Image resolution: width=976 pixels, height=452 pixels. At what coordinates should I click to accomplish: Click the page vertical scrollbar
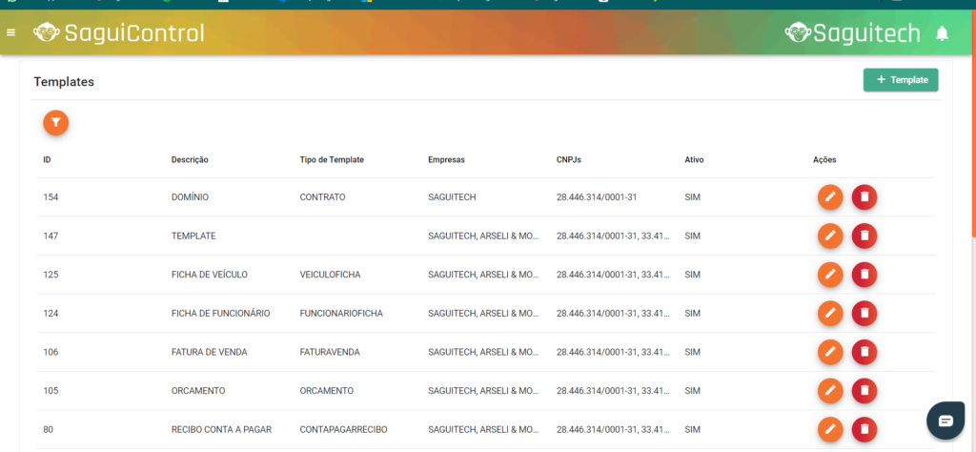[x=972, y=143]
